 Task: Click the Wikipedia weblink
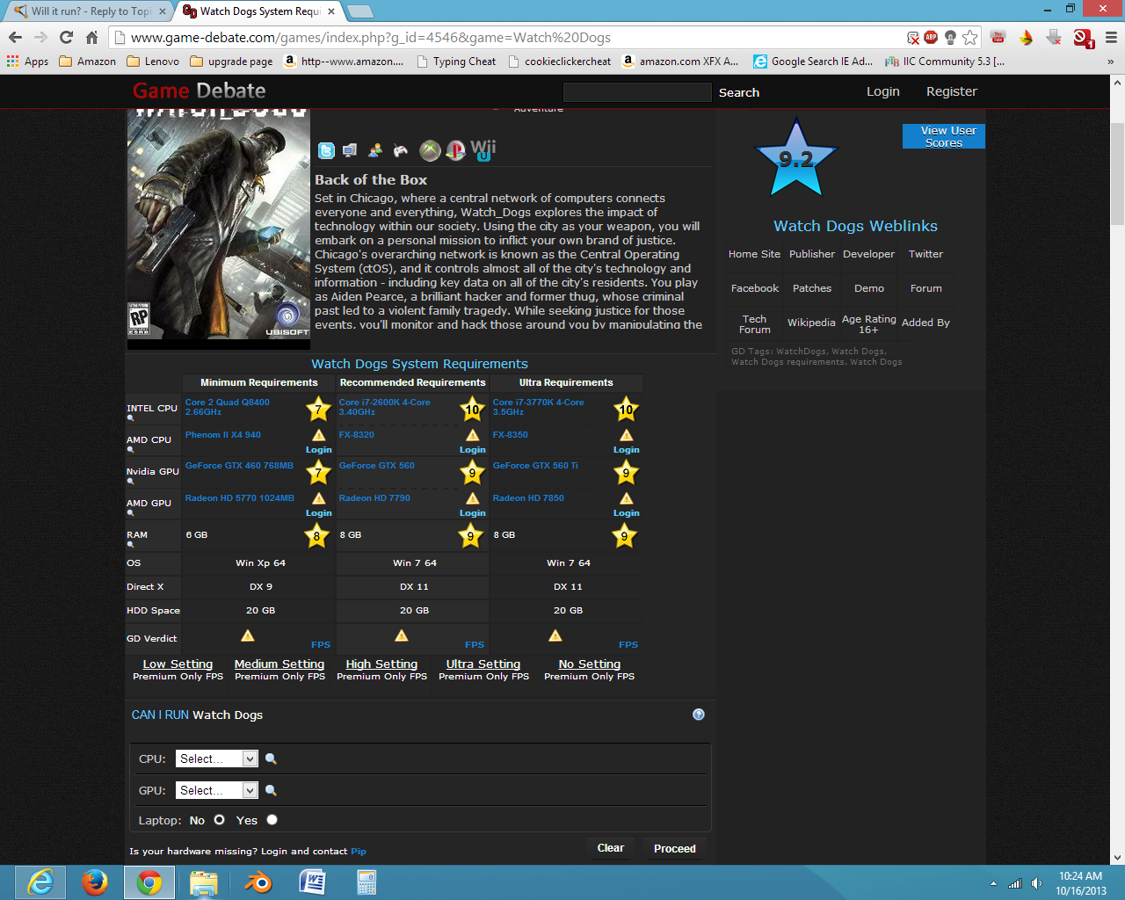click(x=811, y=323)
